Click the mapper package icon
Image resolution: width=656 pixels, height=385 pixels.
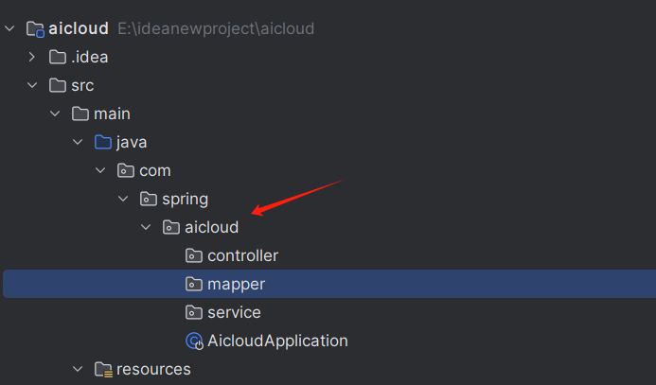pos(194,284)
